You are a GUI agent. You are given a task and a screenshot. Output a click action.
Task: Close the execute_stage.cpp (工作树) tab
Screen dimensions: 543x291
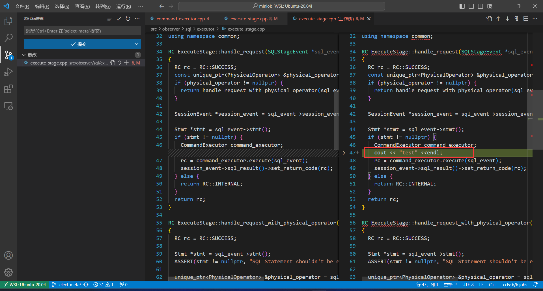click(x=369, y=19)
